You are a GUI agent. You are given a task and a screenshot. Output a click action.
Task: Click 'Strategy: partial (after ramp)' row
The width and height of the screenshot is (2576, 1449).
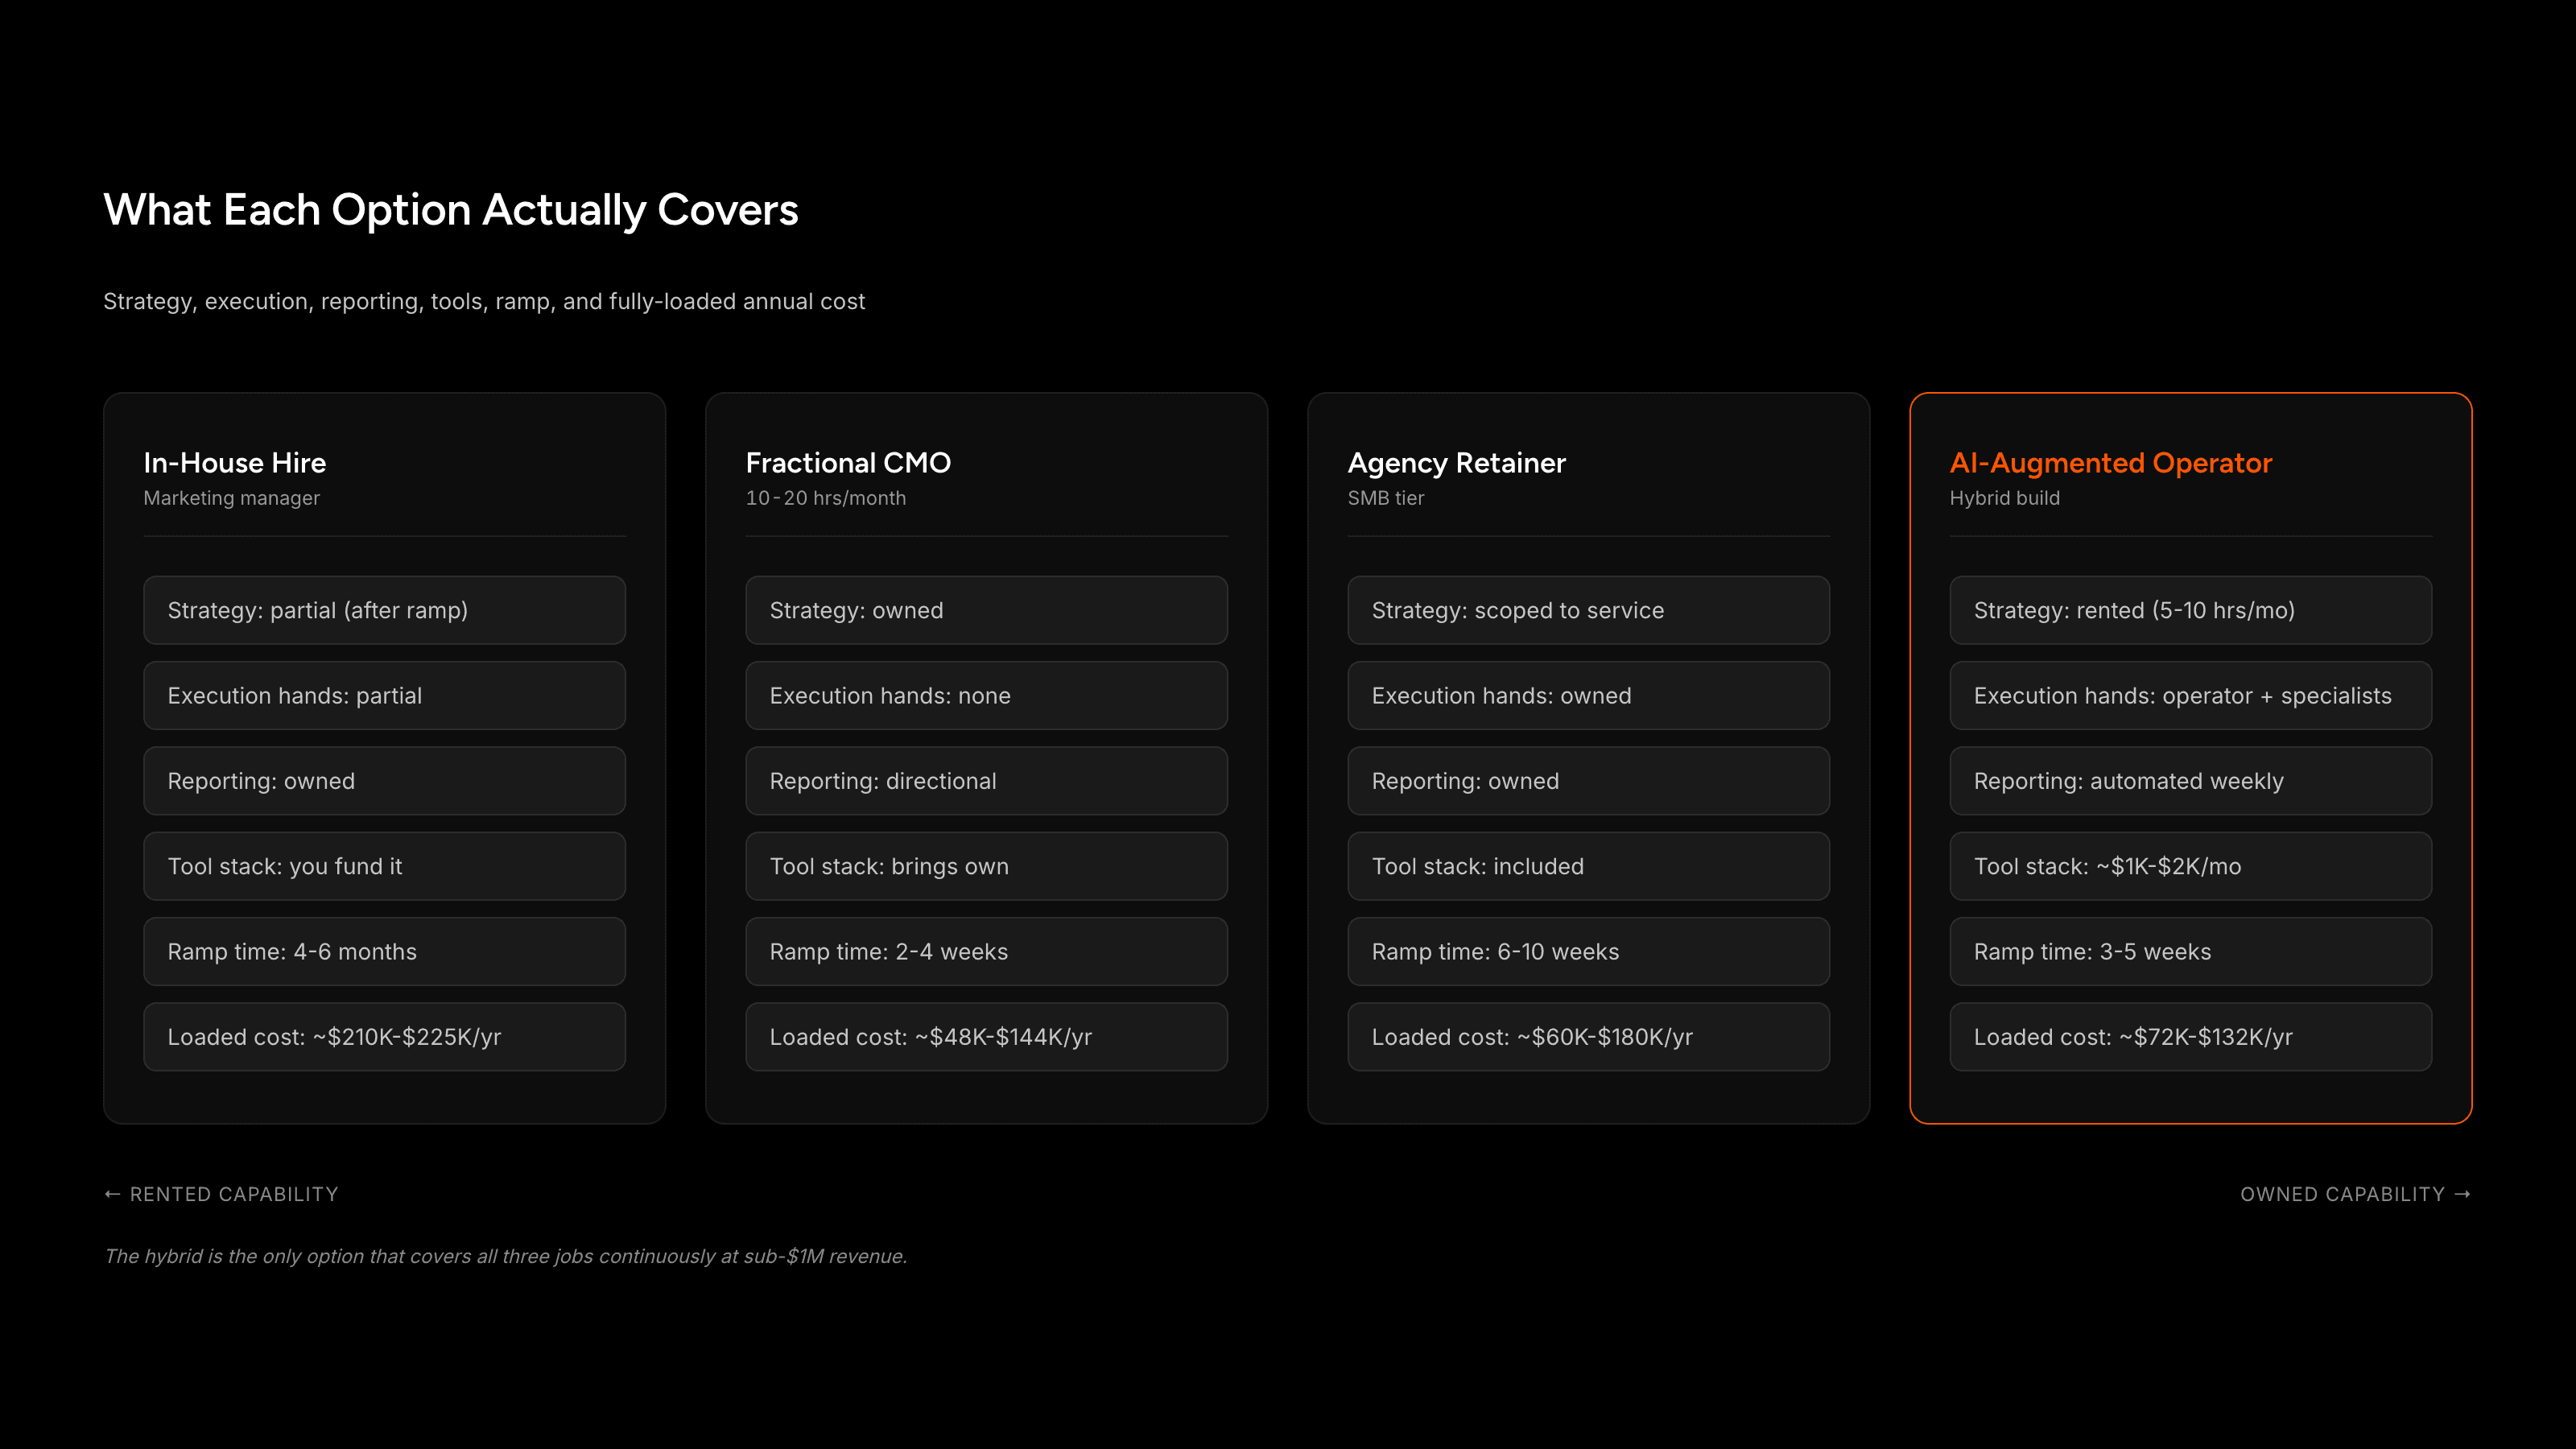(385, 610)
